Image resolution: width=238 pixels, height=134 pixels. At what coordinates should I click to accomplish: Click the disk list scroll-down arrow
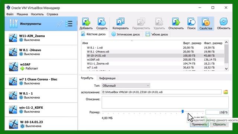(x=226, y=68)
